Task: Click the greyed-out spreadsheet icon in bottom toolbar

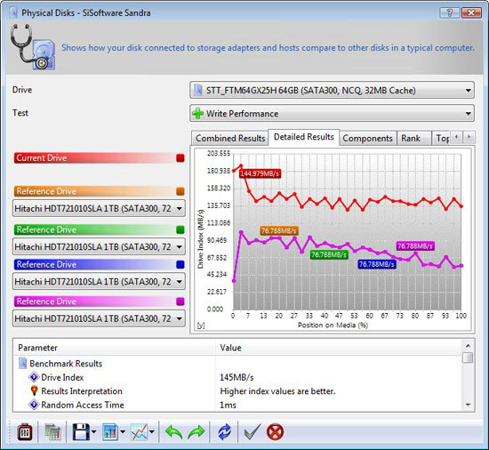Action: tap(52, 432)
